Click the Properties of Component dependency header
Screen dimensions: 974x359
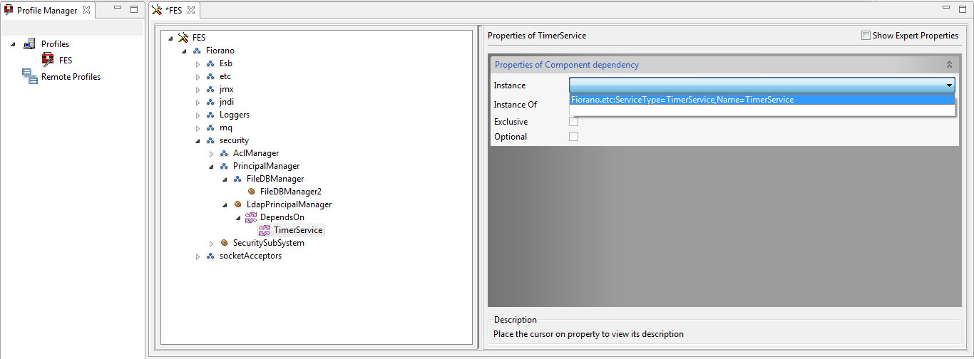[724, 64]
